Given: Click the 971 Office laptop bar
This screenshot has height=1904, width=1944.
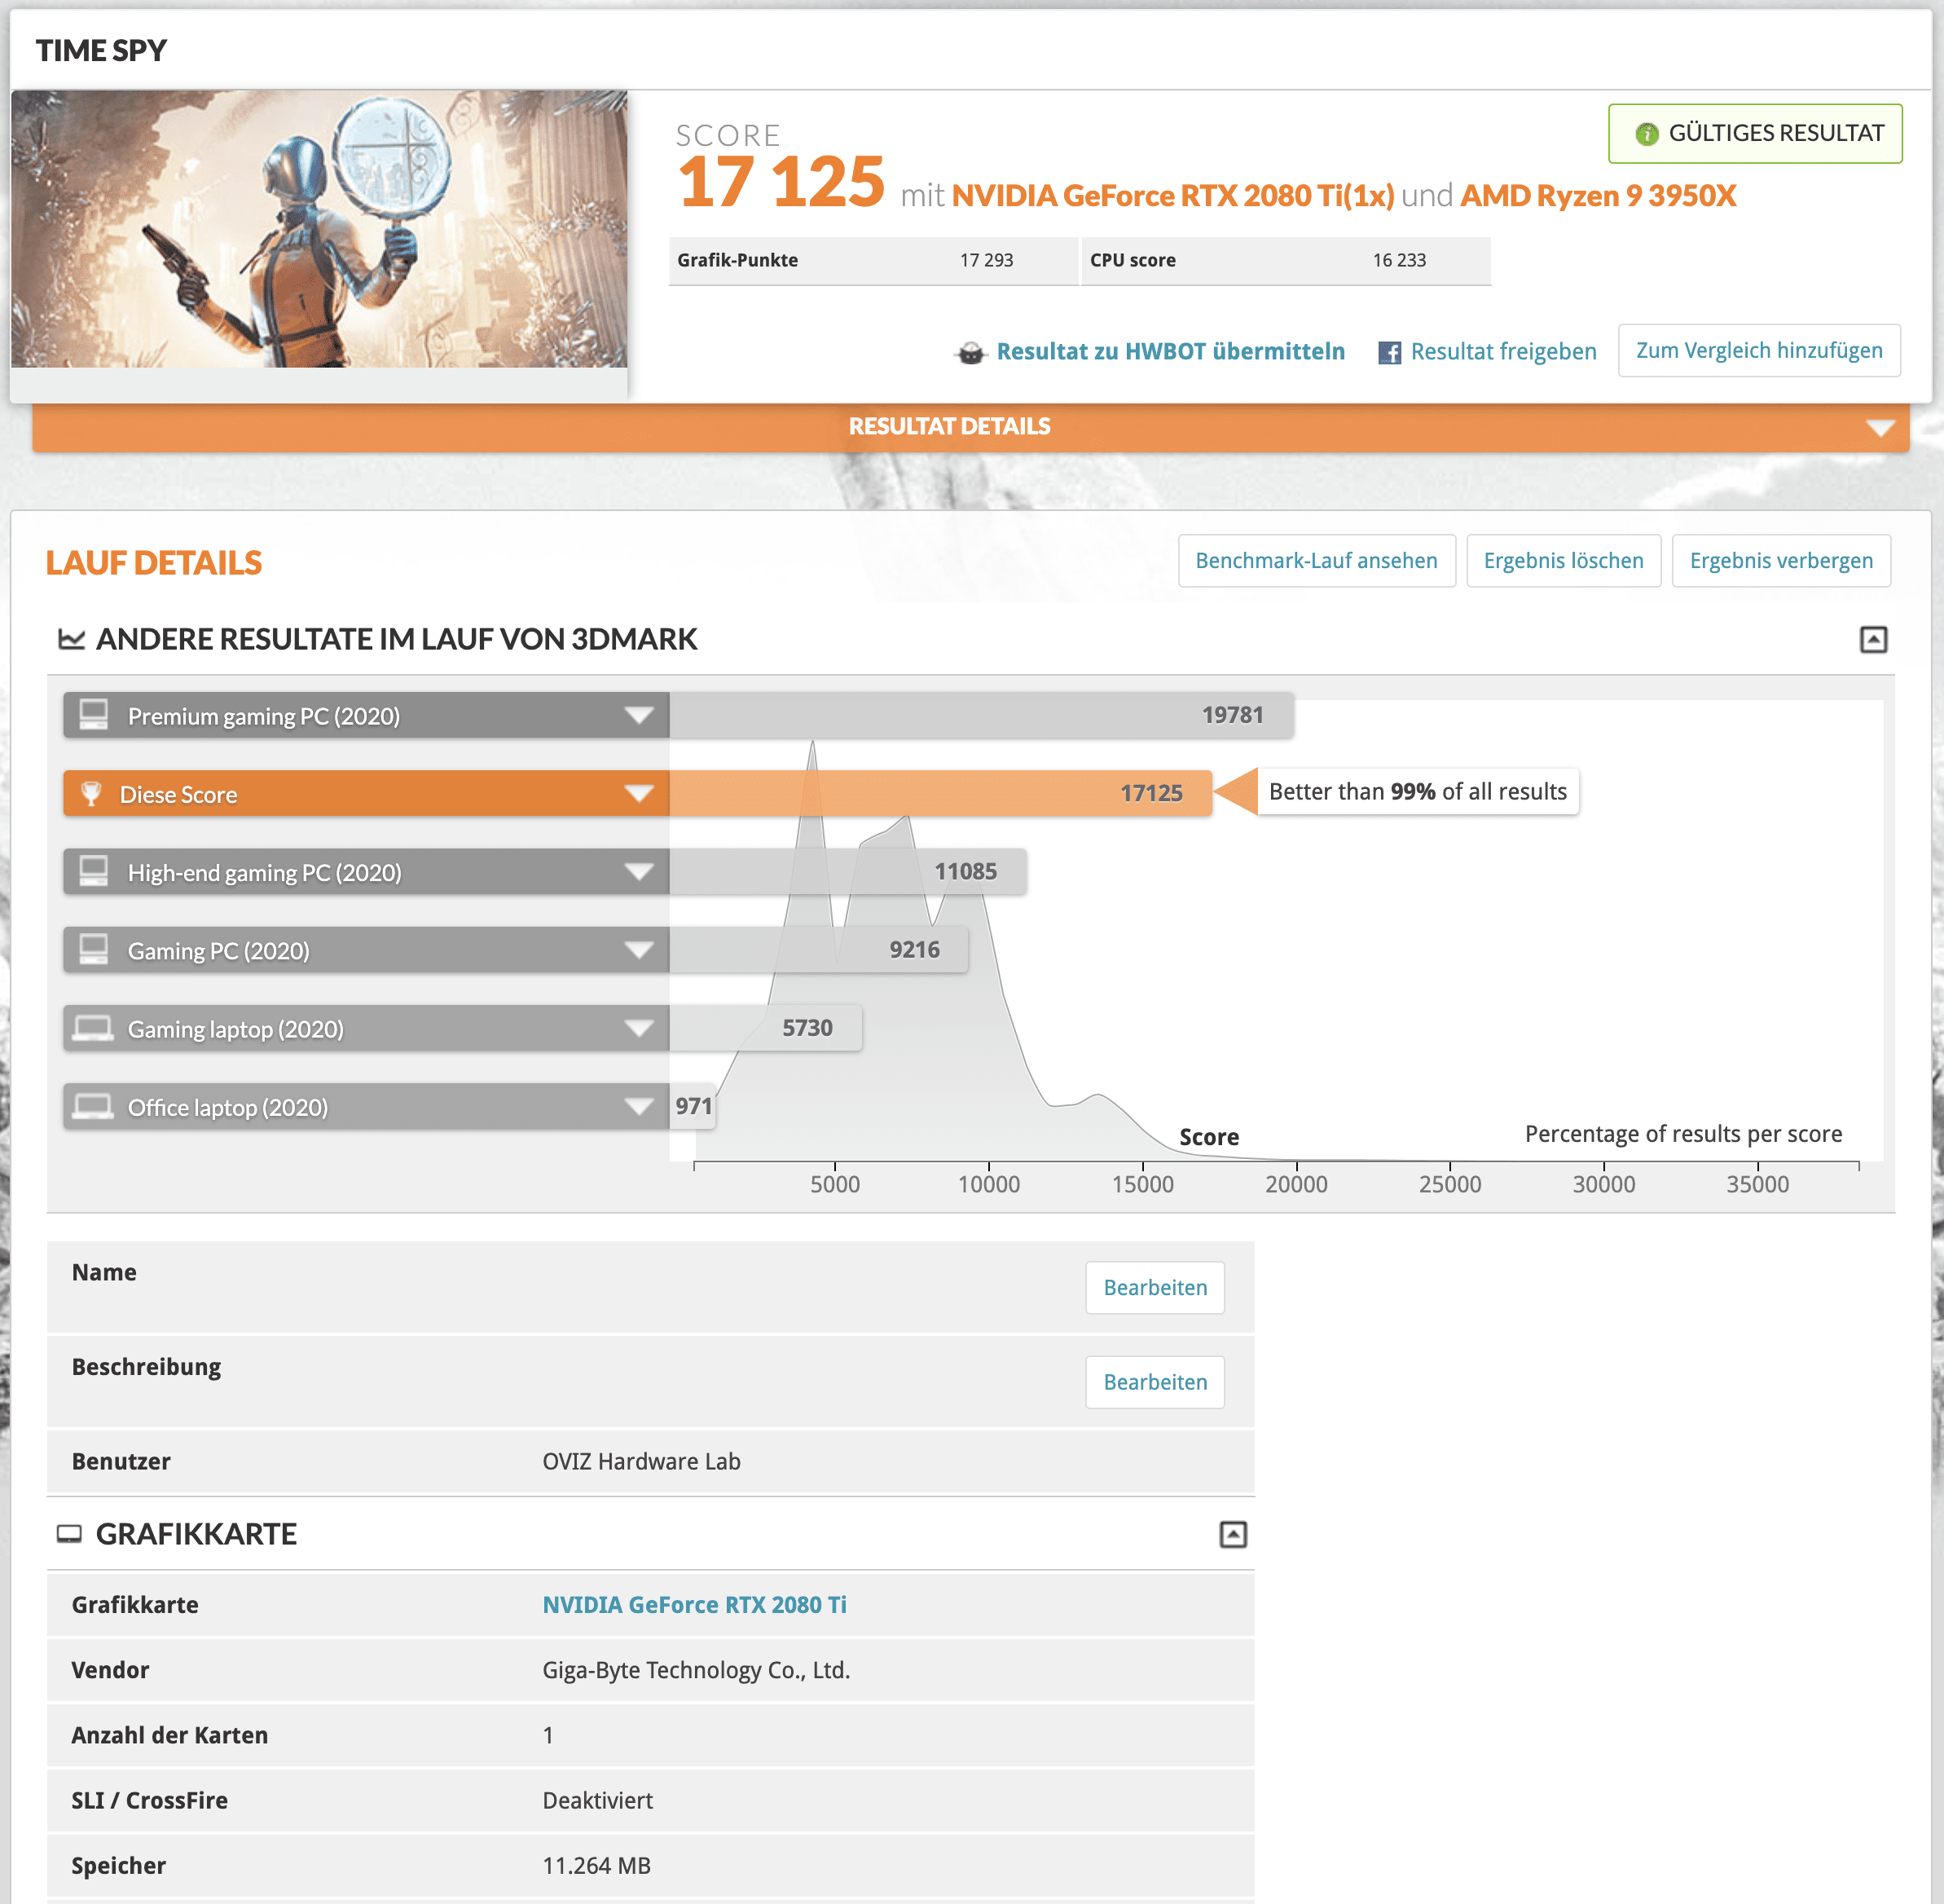Looking at the screenshot, I should click(693, 1106).
